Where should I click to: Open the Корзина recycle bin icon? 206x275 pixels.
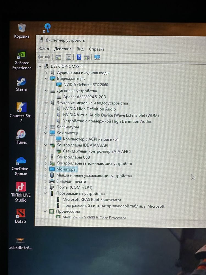coord(22,31)
